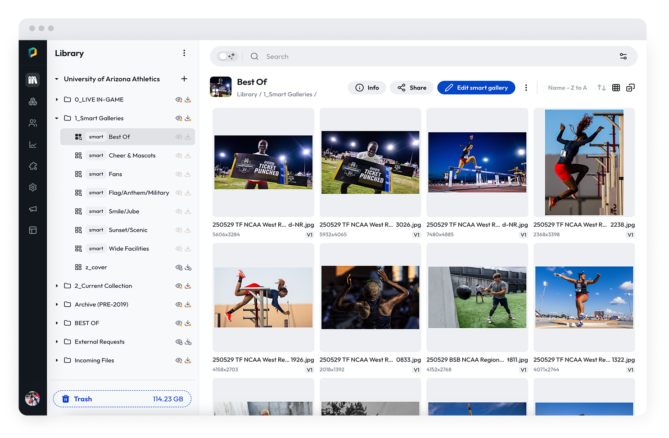
Task: Expand the External Requests folder arrow
Action: point(57,342)
